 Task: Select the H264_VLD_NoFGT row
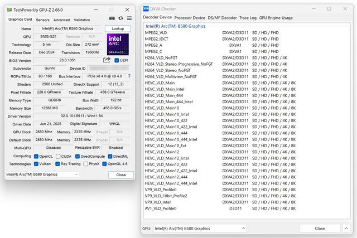pos(247,58)
